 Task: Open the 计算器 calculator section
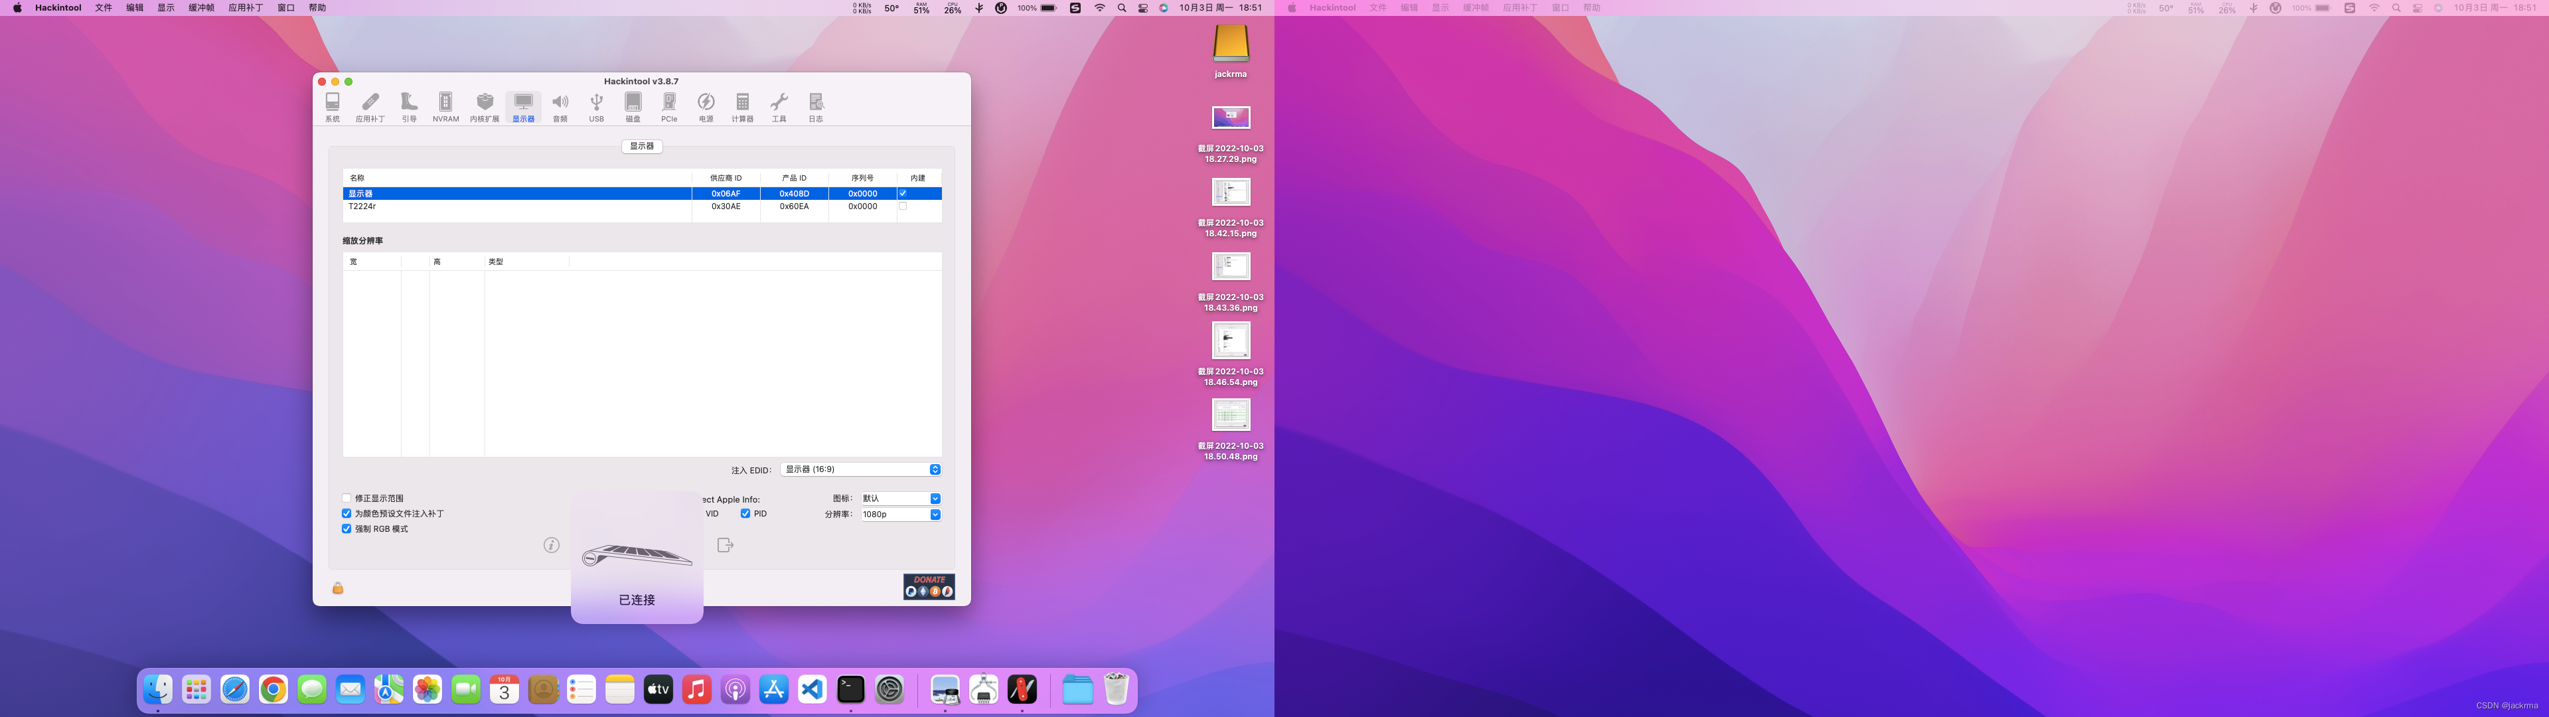742,107
